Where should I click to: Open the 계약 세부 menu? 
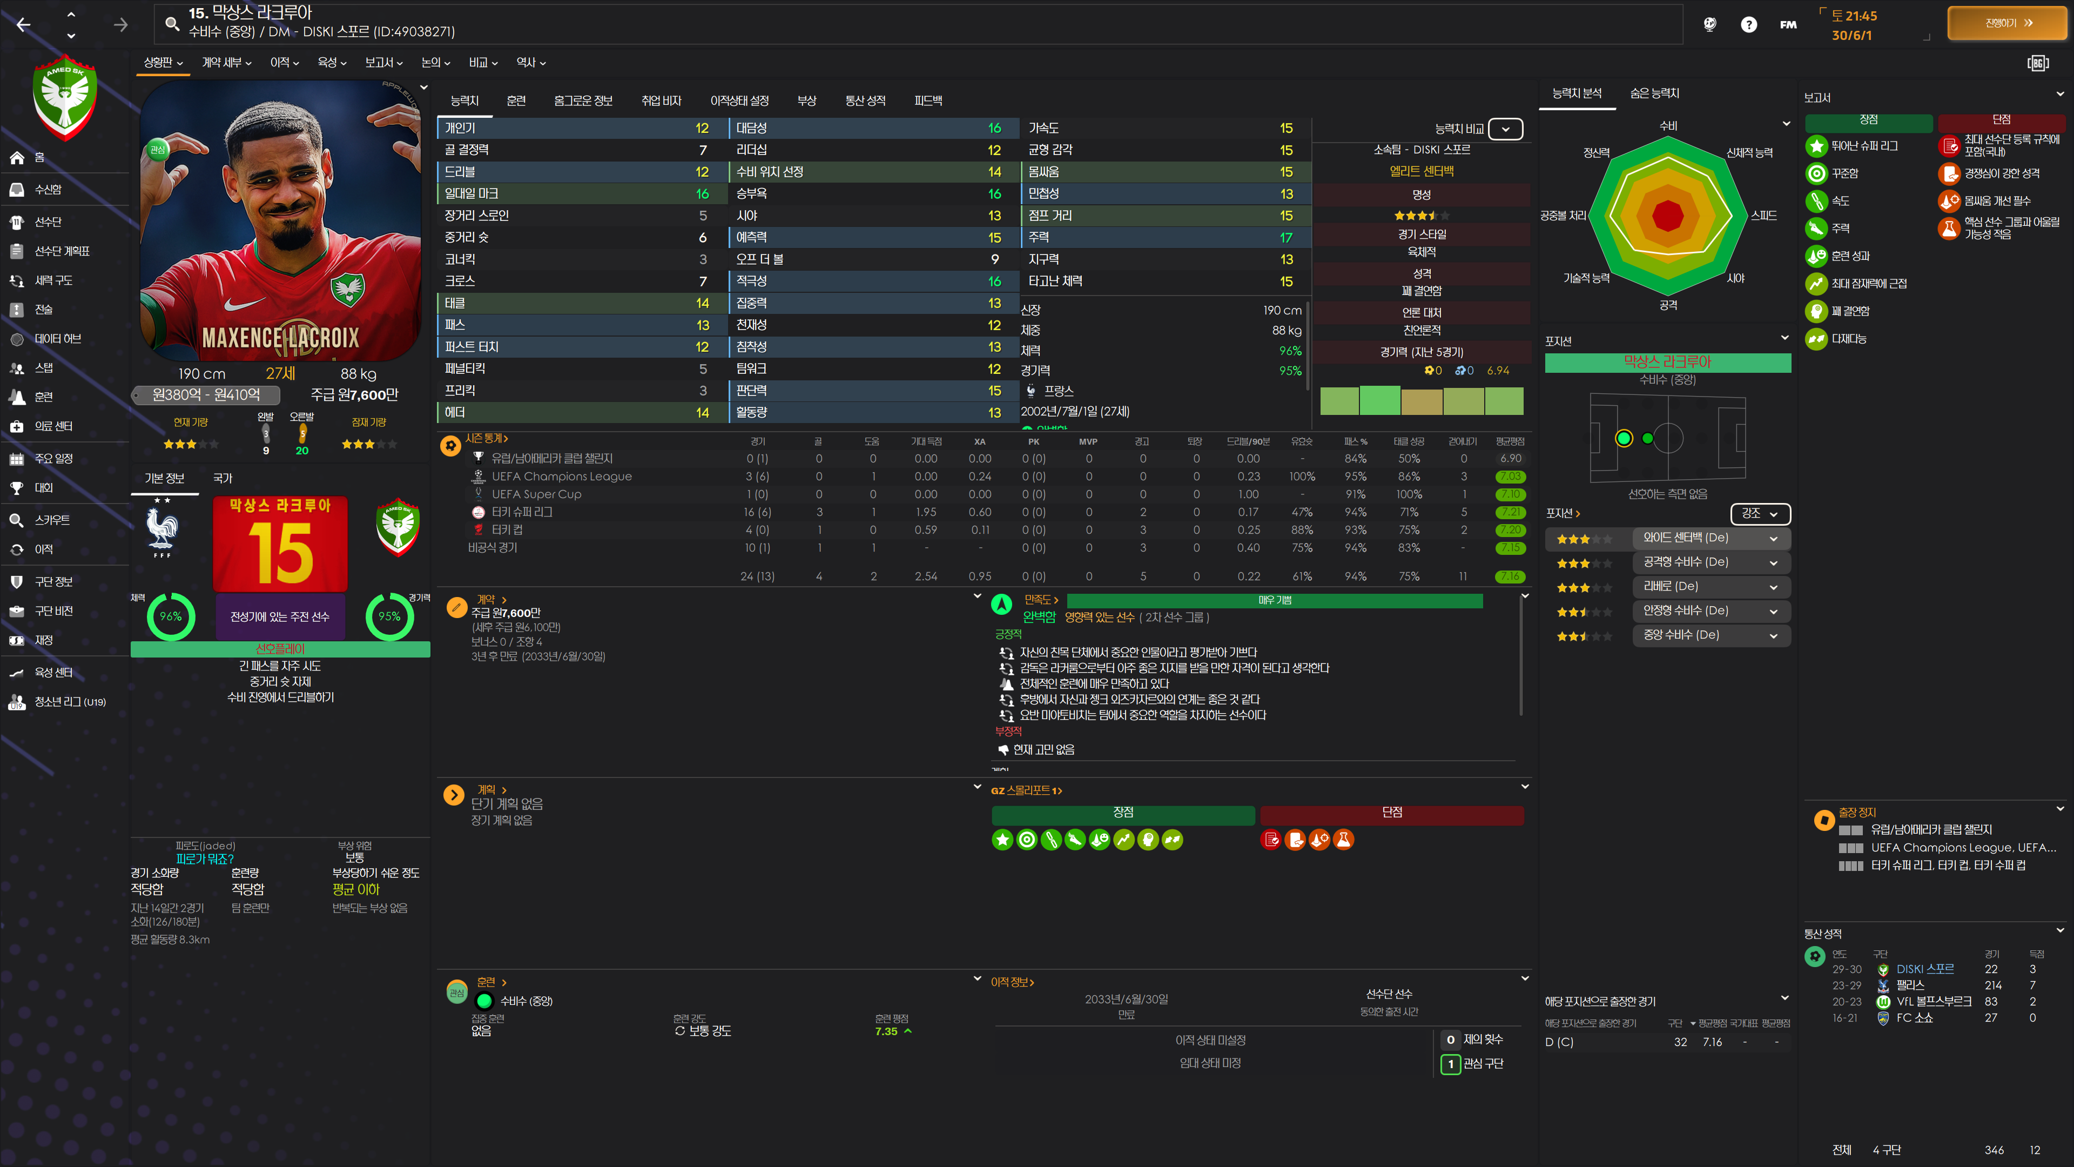226,62
